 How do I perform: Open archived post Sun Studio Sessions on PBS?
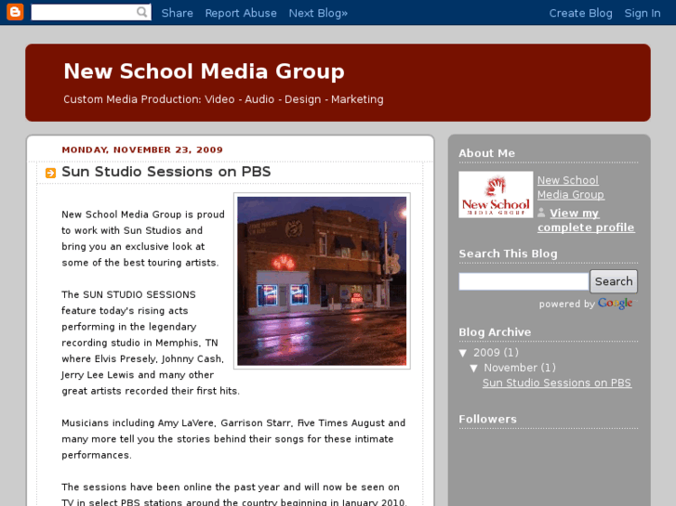pos(557,383)
